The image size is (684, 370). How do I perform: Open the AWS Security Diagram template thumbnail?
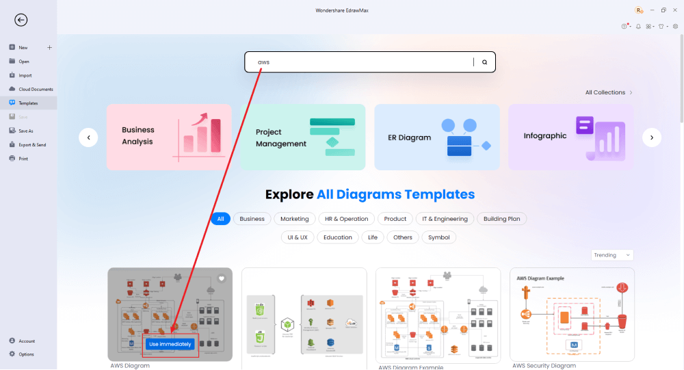click(x=572, y=315)
